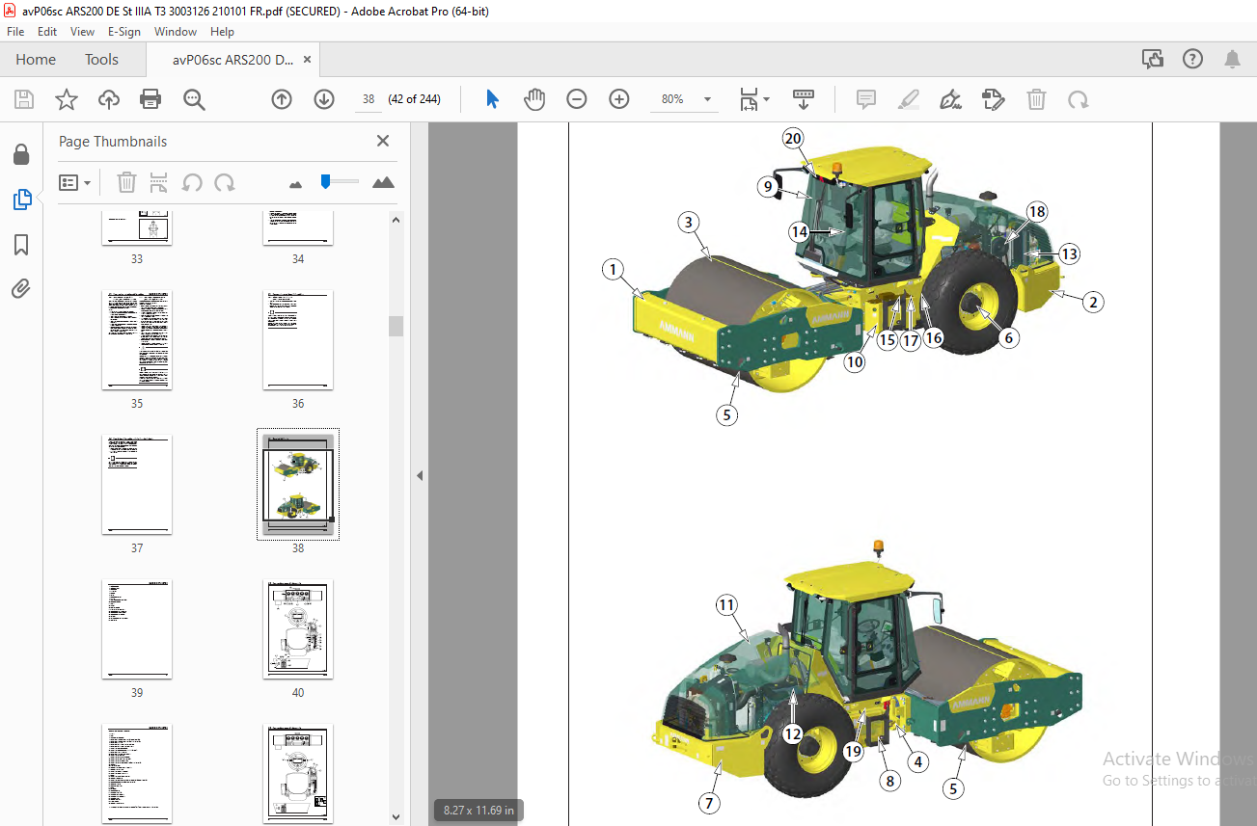The height and width of the screenshot is (826, 1257).
Task: Open the File menu
Action: click(15, 31)
